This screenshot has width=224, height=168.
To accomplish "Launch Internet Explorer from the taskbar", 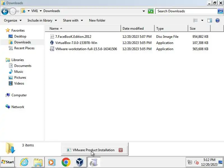I will (24, 162).
